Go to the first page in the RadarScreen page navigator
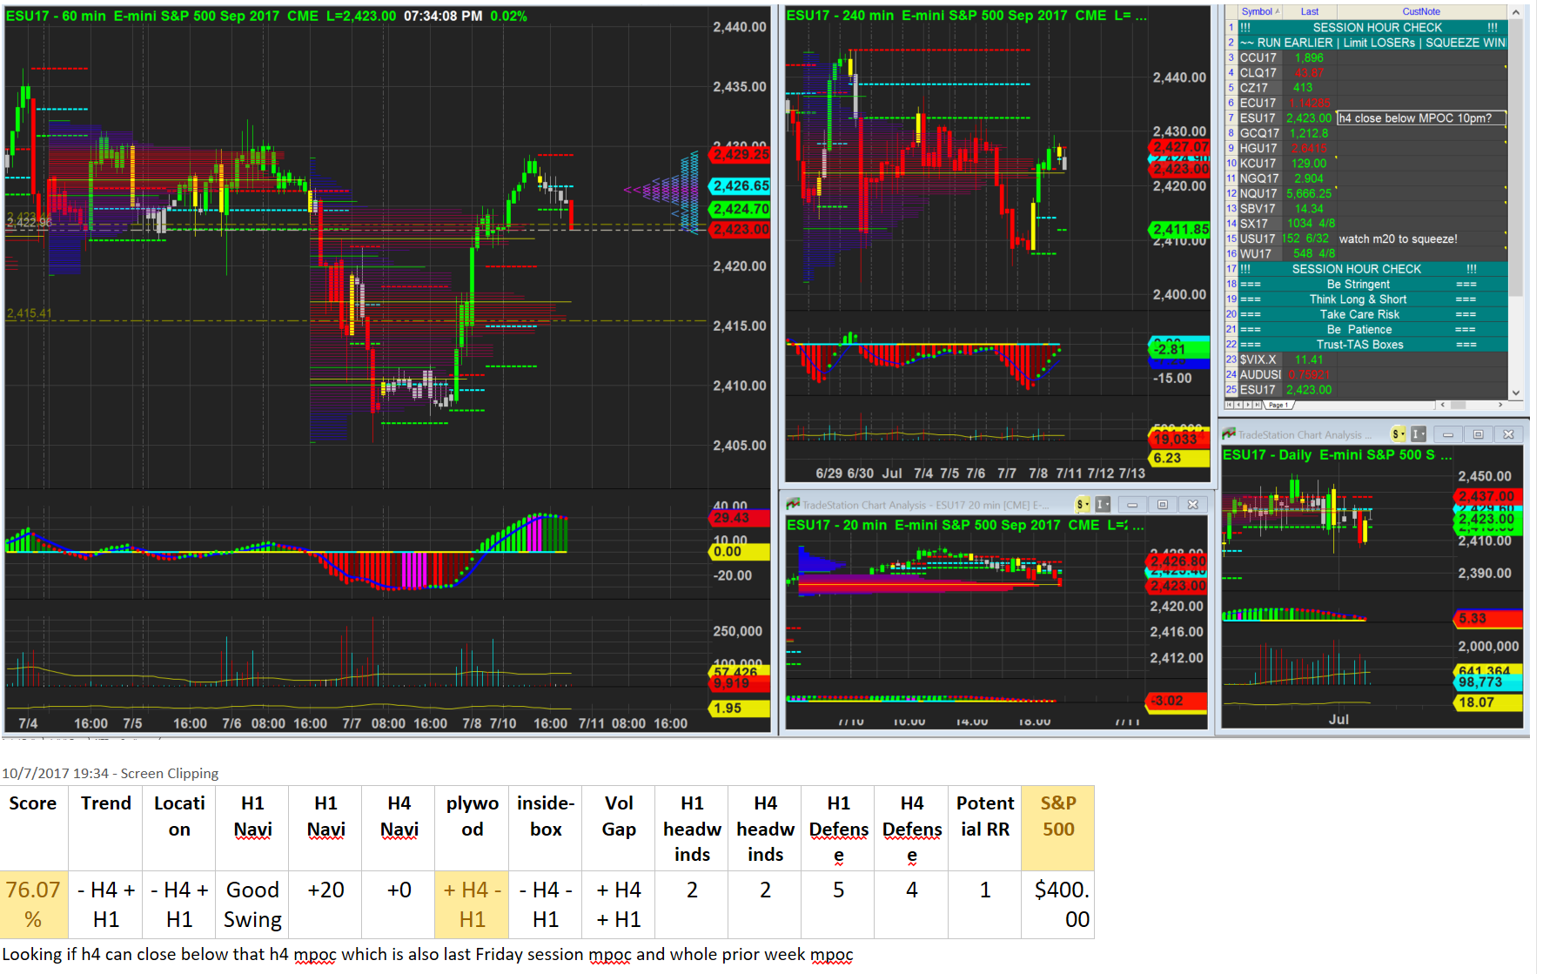Viewport: 1543px width, 974px height. [1229, 405]
